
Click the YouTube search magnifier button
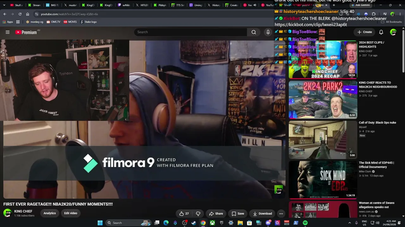coord(254,32)
